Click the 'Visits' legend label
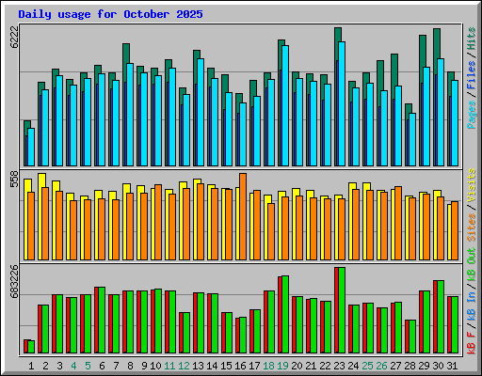The width and height of the screenshot is (482, 376). click(x=471, y=186)
